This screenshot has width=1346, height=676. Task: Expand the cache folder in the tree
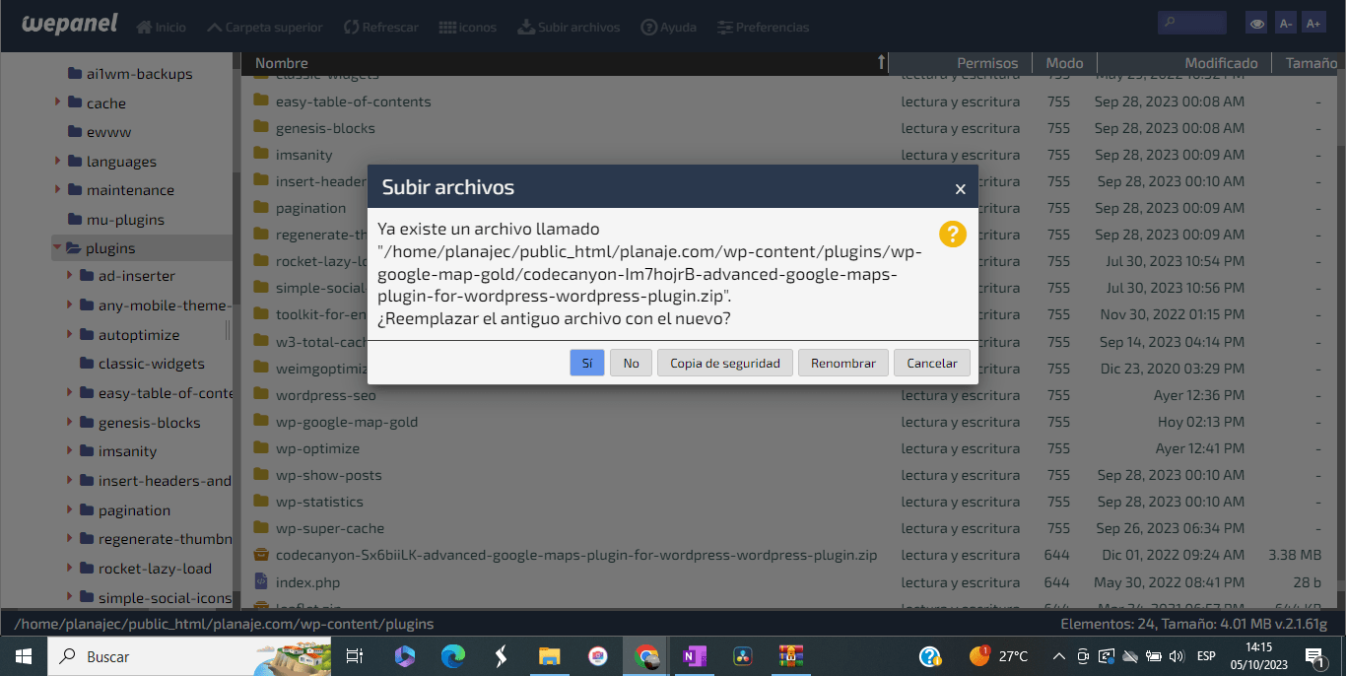click(58, 101)
